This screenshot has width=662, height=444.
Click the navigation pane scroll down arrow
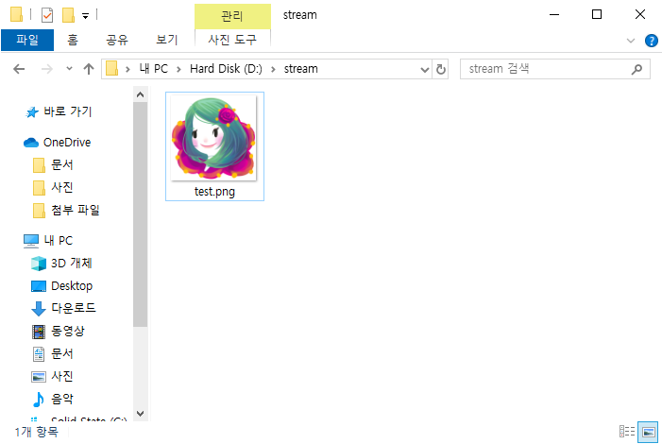(x=140, y=413)
